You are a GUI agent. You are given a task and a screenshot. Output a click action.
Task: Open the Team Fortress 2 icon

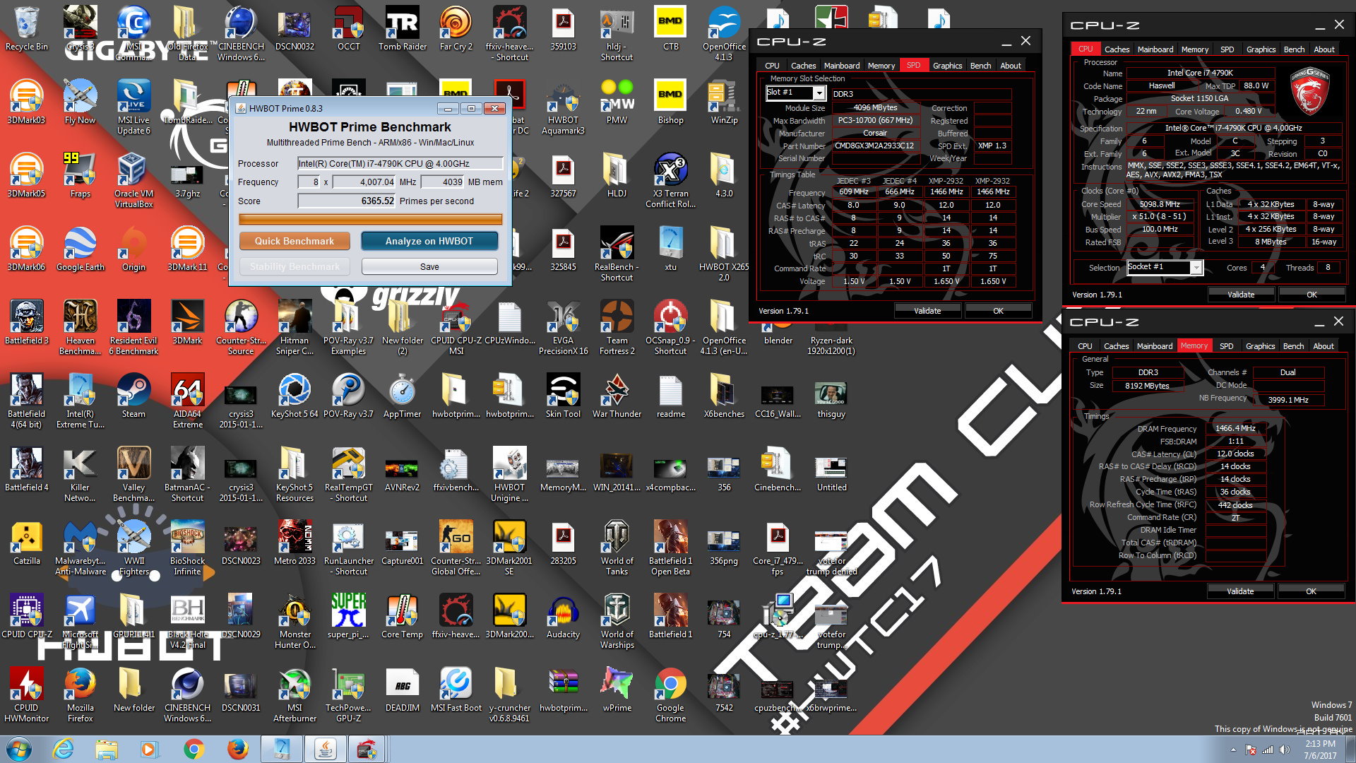tap(617, 327)
